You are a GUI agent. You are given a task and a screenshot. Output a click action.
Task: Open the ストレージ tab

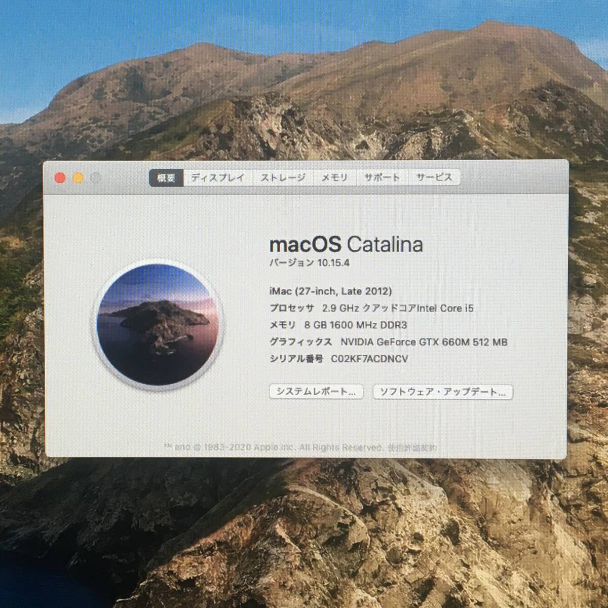click(x=283, y=178)
